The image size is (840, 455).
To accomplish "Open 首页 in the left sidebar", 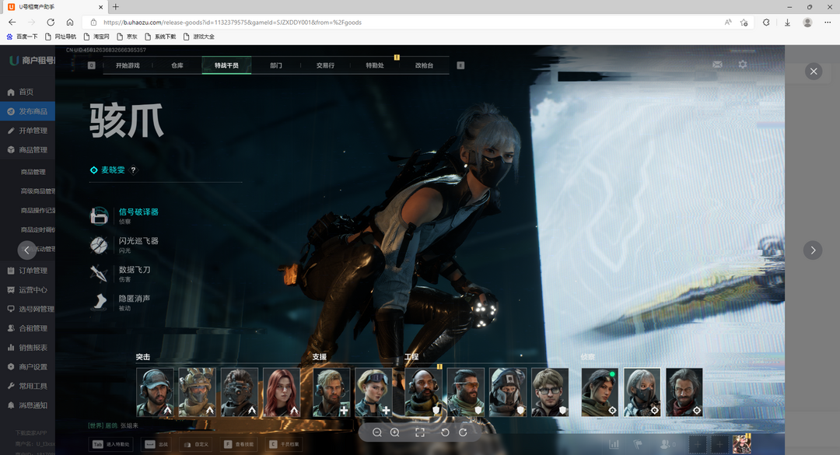I will click(x=27, y=93).
